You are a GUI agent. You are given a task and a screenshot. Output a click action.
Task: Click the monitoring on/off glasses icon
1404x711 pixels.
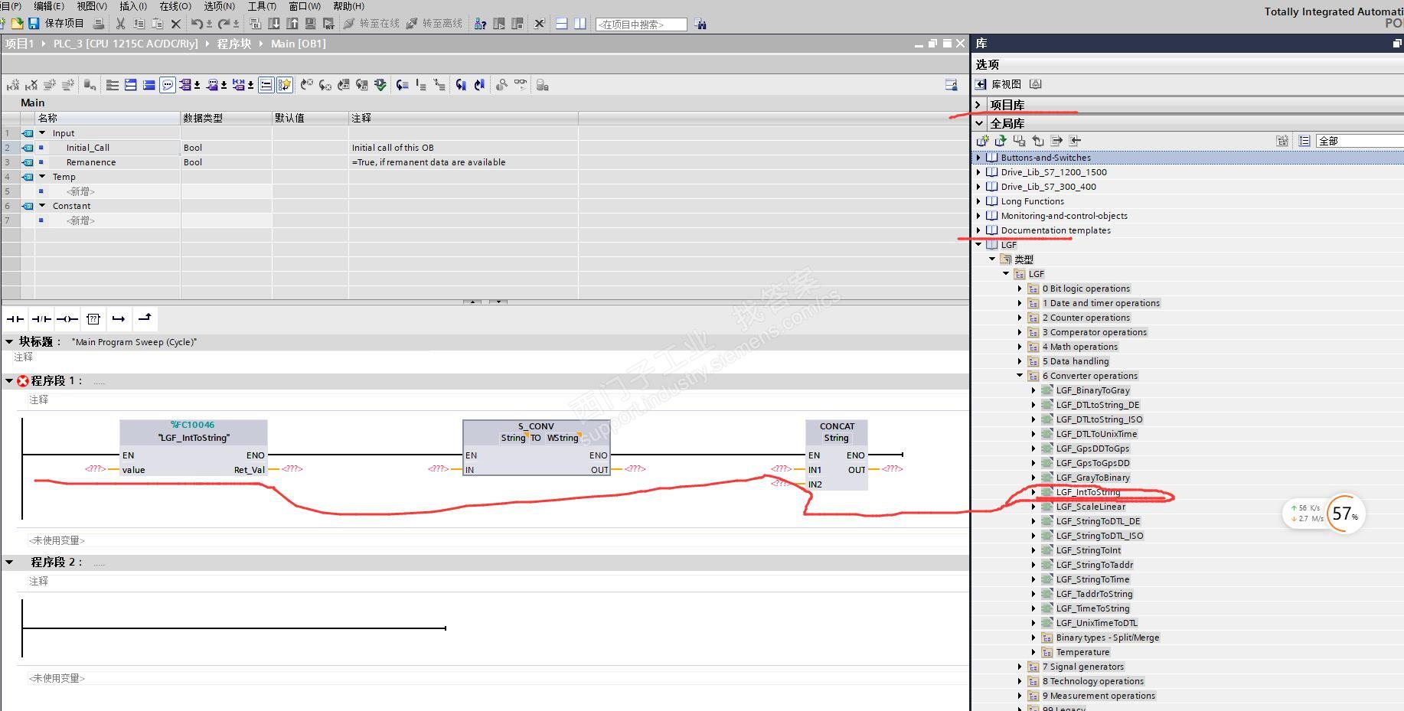[520, 85]
